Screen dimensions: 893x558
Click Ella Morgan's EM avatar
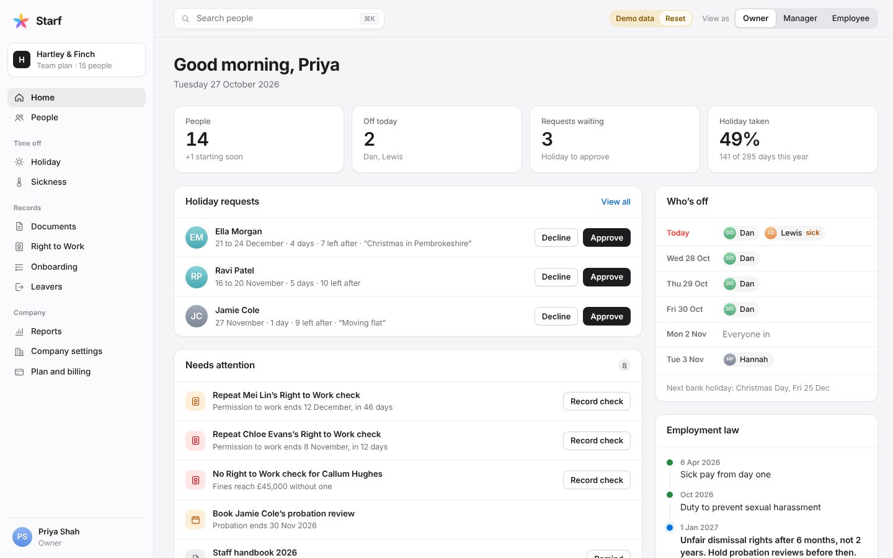[197, 237]
